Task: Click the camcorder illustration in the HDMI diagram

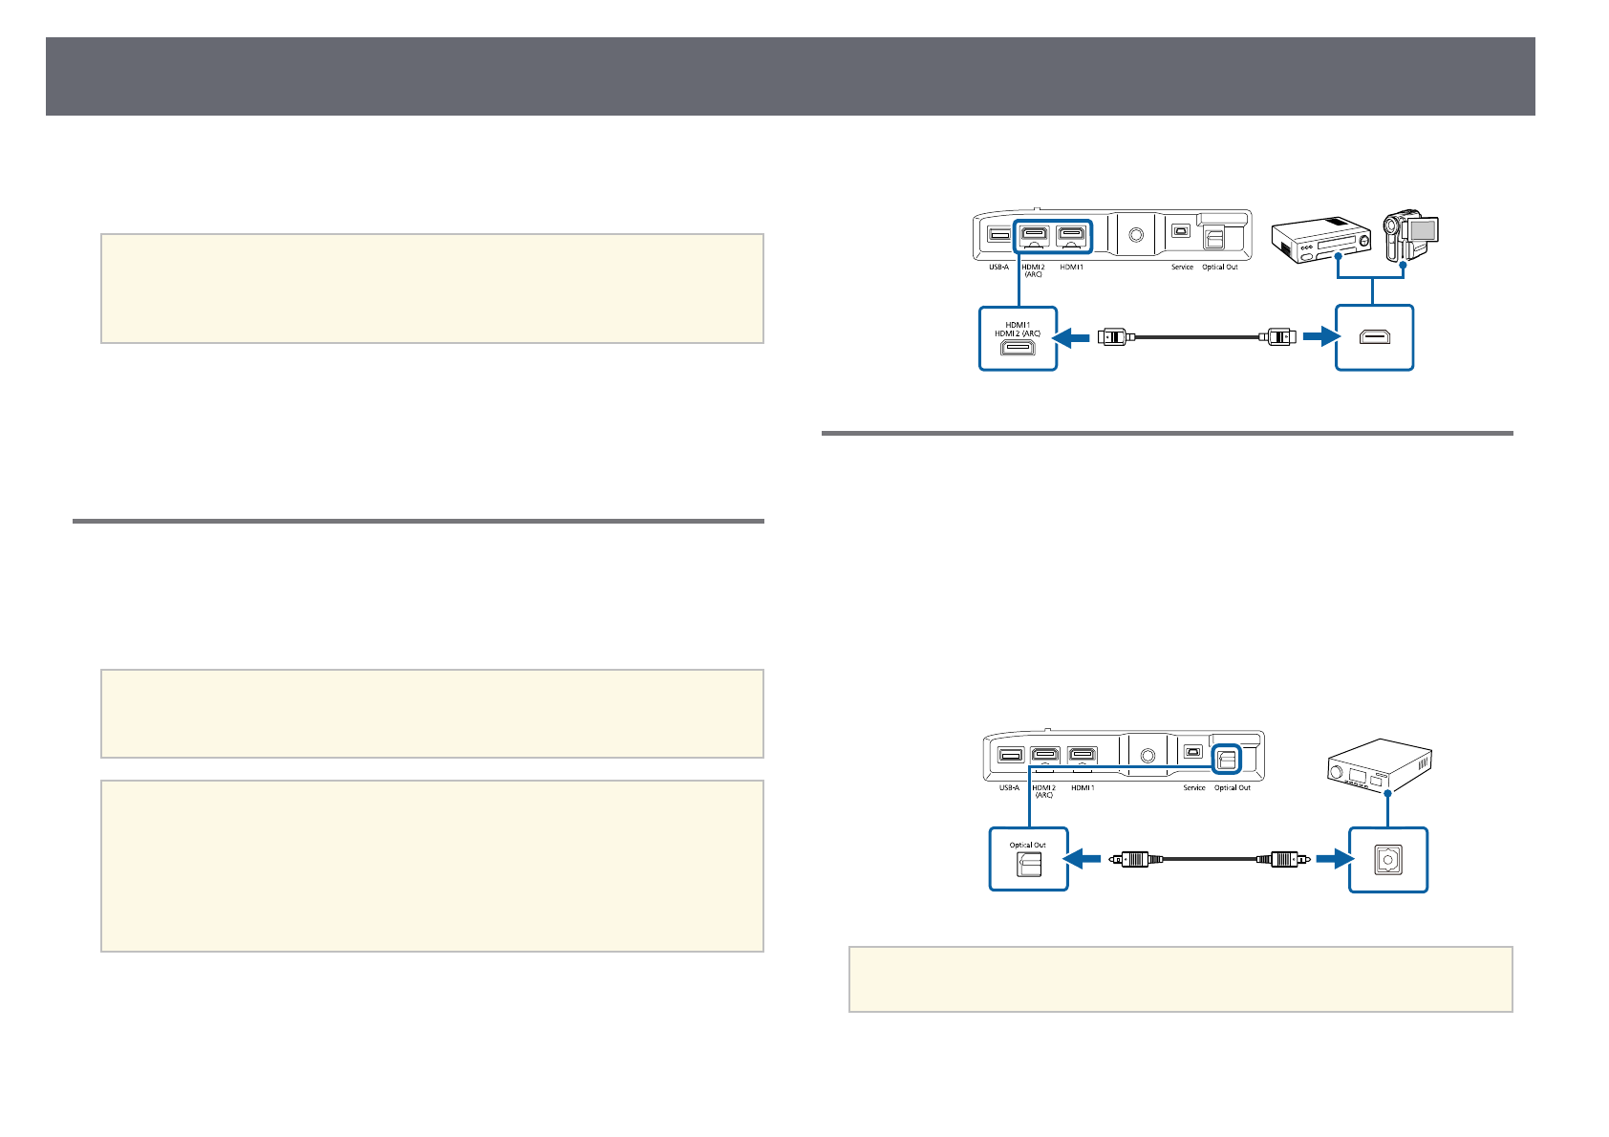Action: 1410,235
